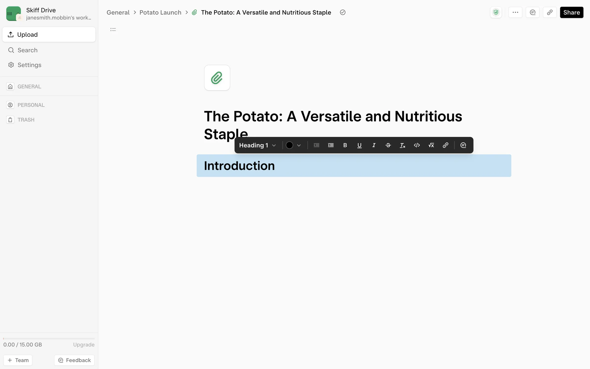Click the Share button
Screen dimensions: 590x369
tap(571, 12)
